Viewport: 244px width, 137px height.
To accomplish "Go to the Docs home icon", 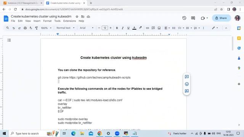I will pos(6,19).
